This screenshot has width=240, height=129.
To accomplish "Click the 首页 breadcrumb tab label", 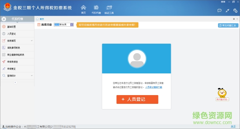I will [x=42, y=19].
